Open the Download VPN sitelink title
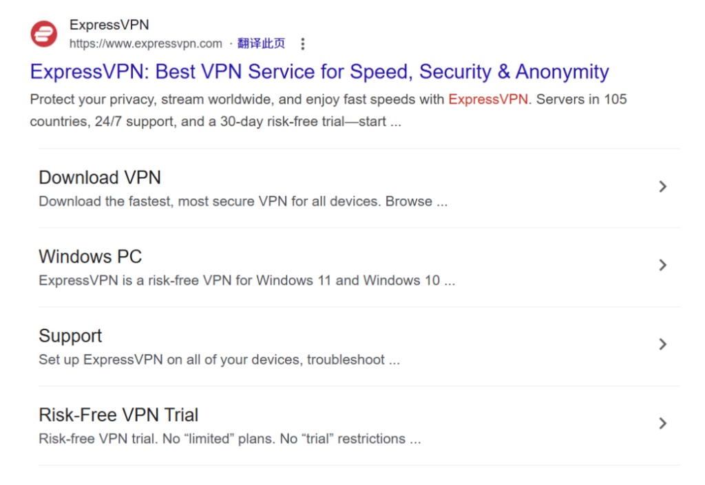 [100, 177]
